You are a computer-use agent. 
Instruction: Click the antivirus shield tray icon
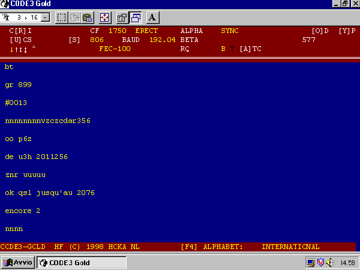[x=320, y=263]
